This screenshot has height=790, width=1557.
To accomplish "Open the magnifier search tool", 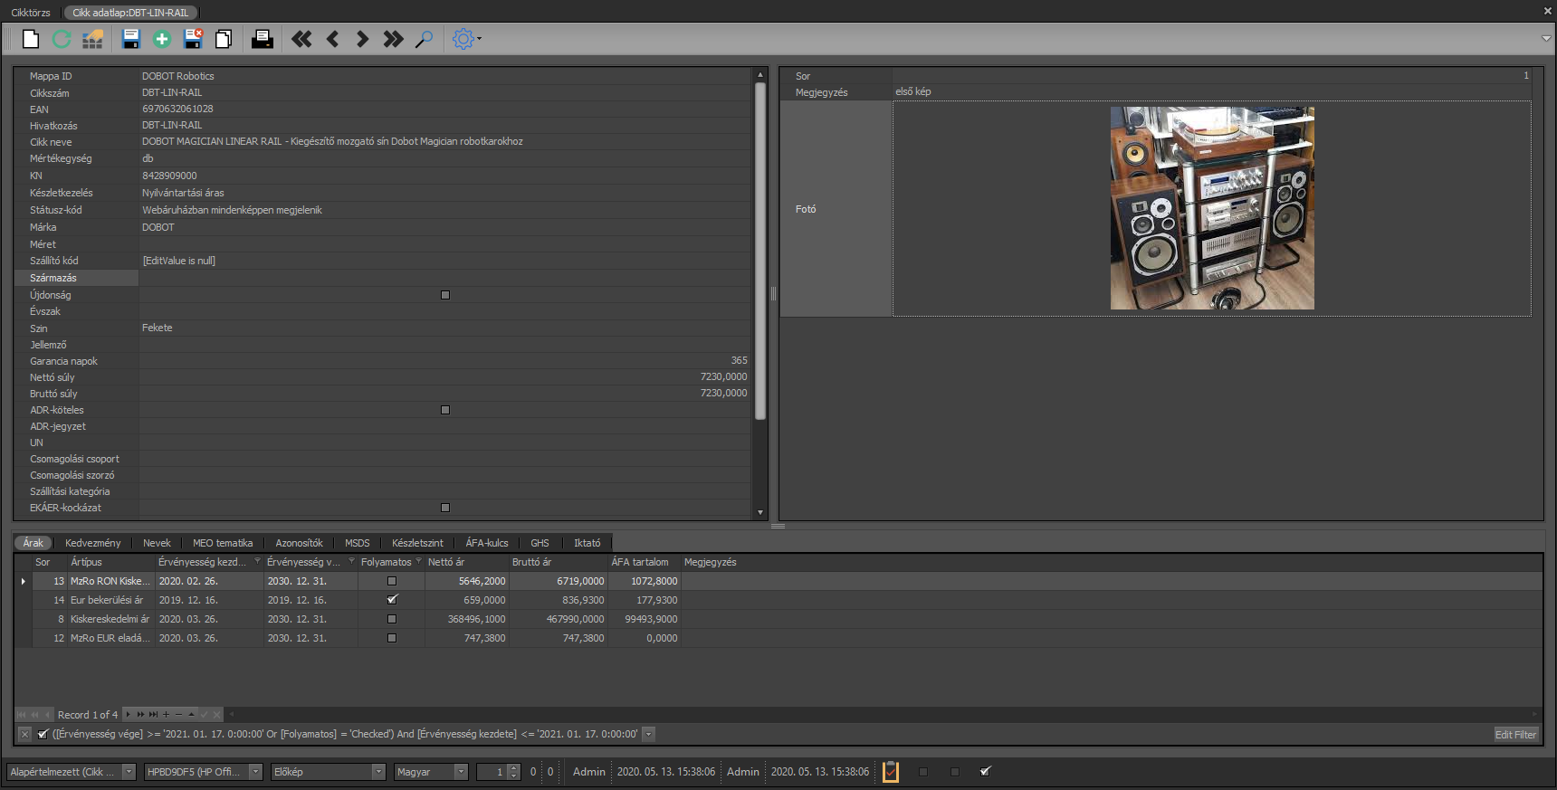I will (x=424, y=39).
